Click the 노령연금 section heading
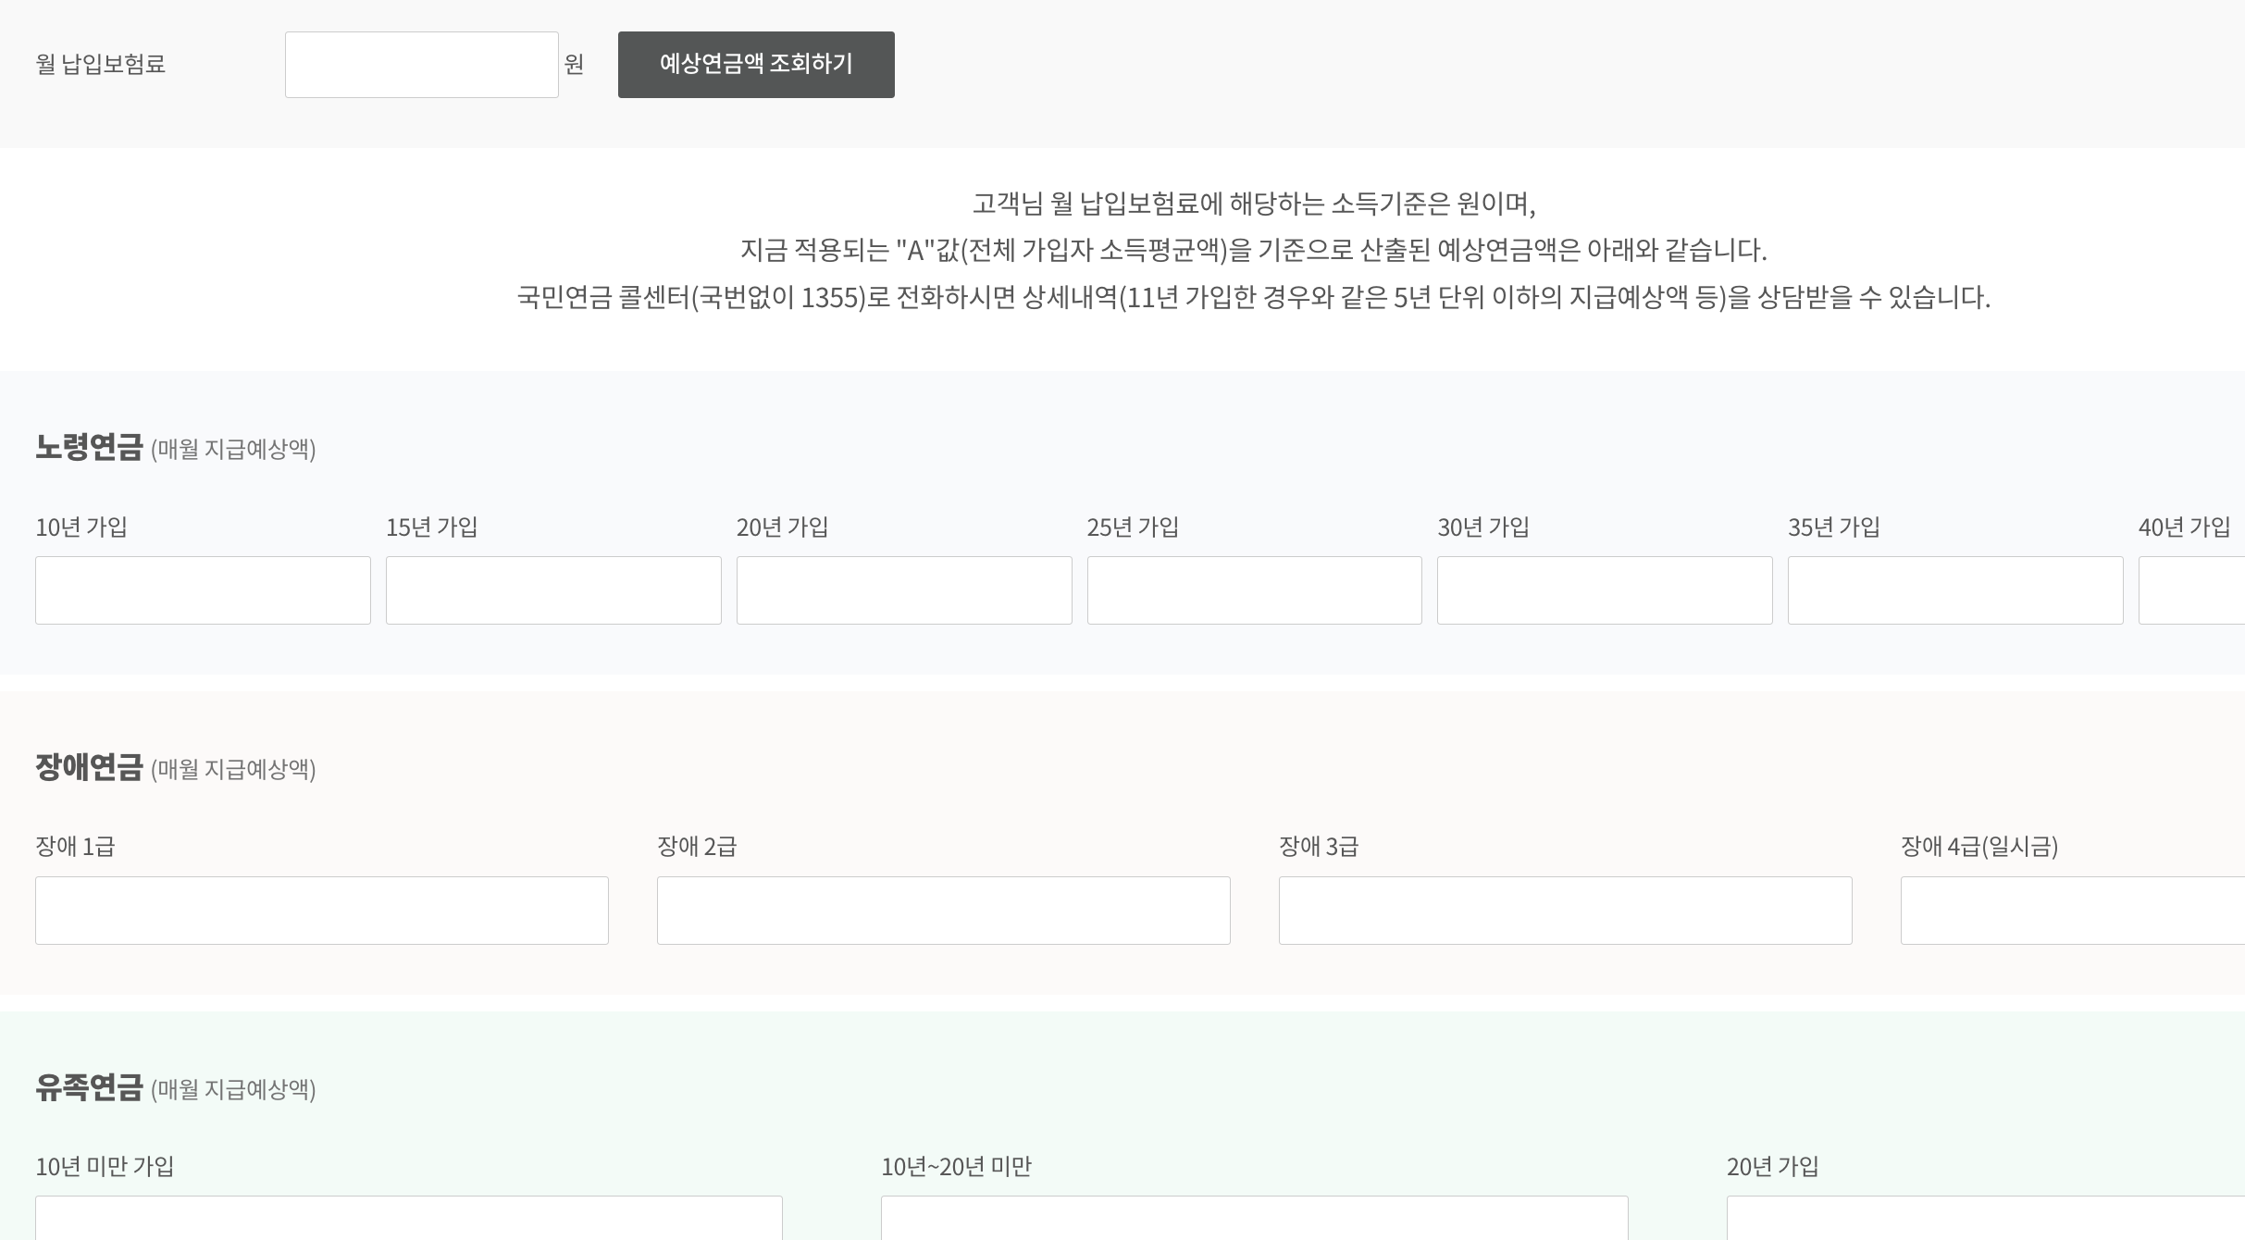2245x1240 pixels. 89,447
